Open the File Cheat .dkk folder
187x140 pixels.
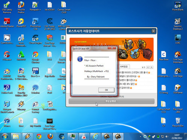click(178, 107)
